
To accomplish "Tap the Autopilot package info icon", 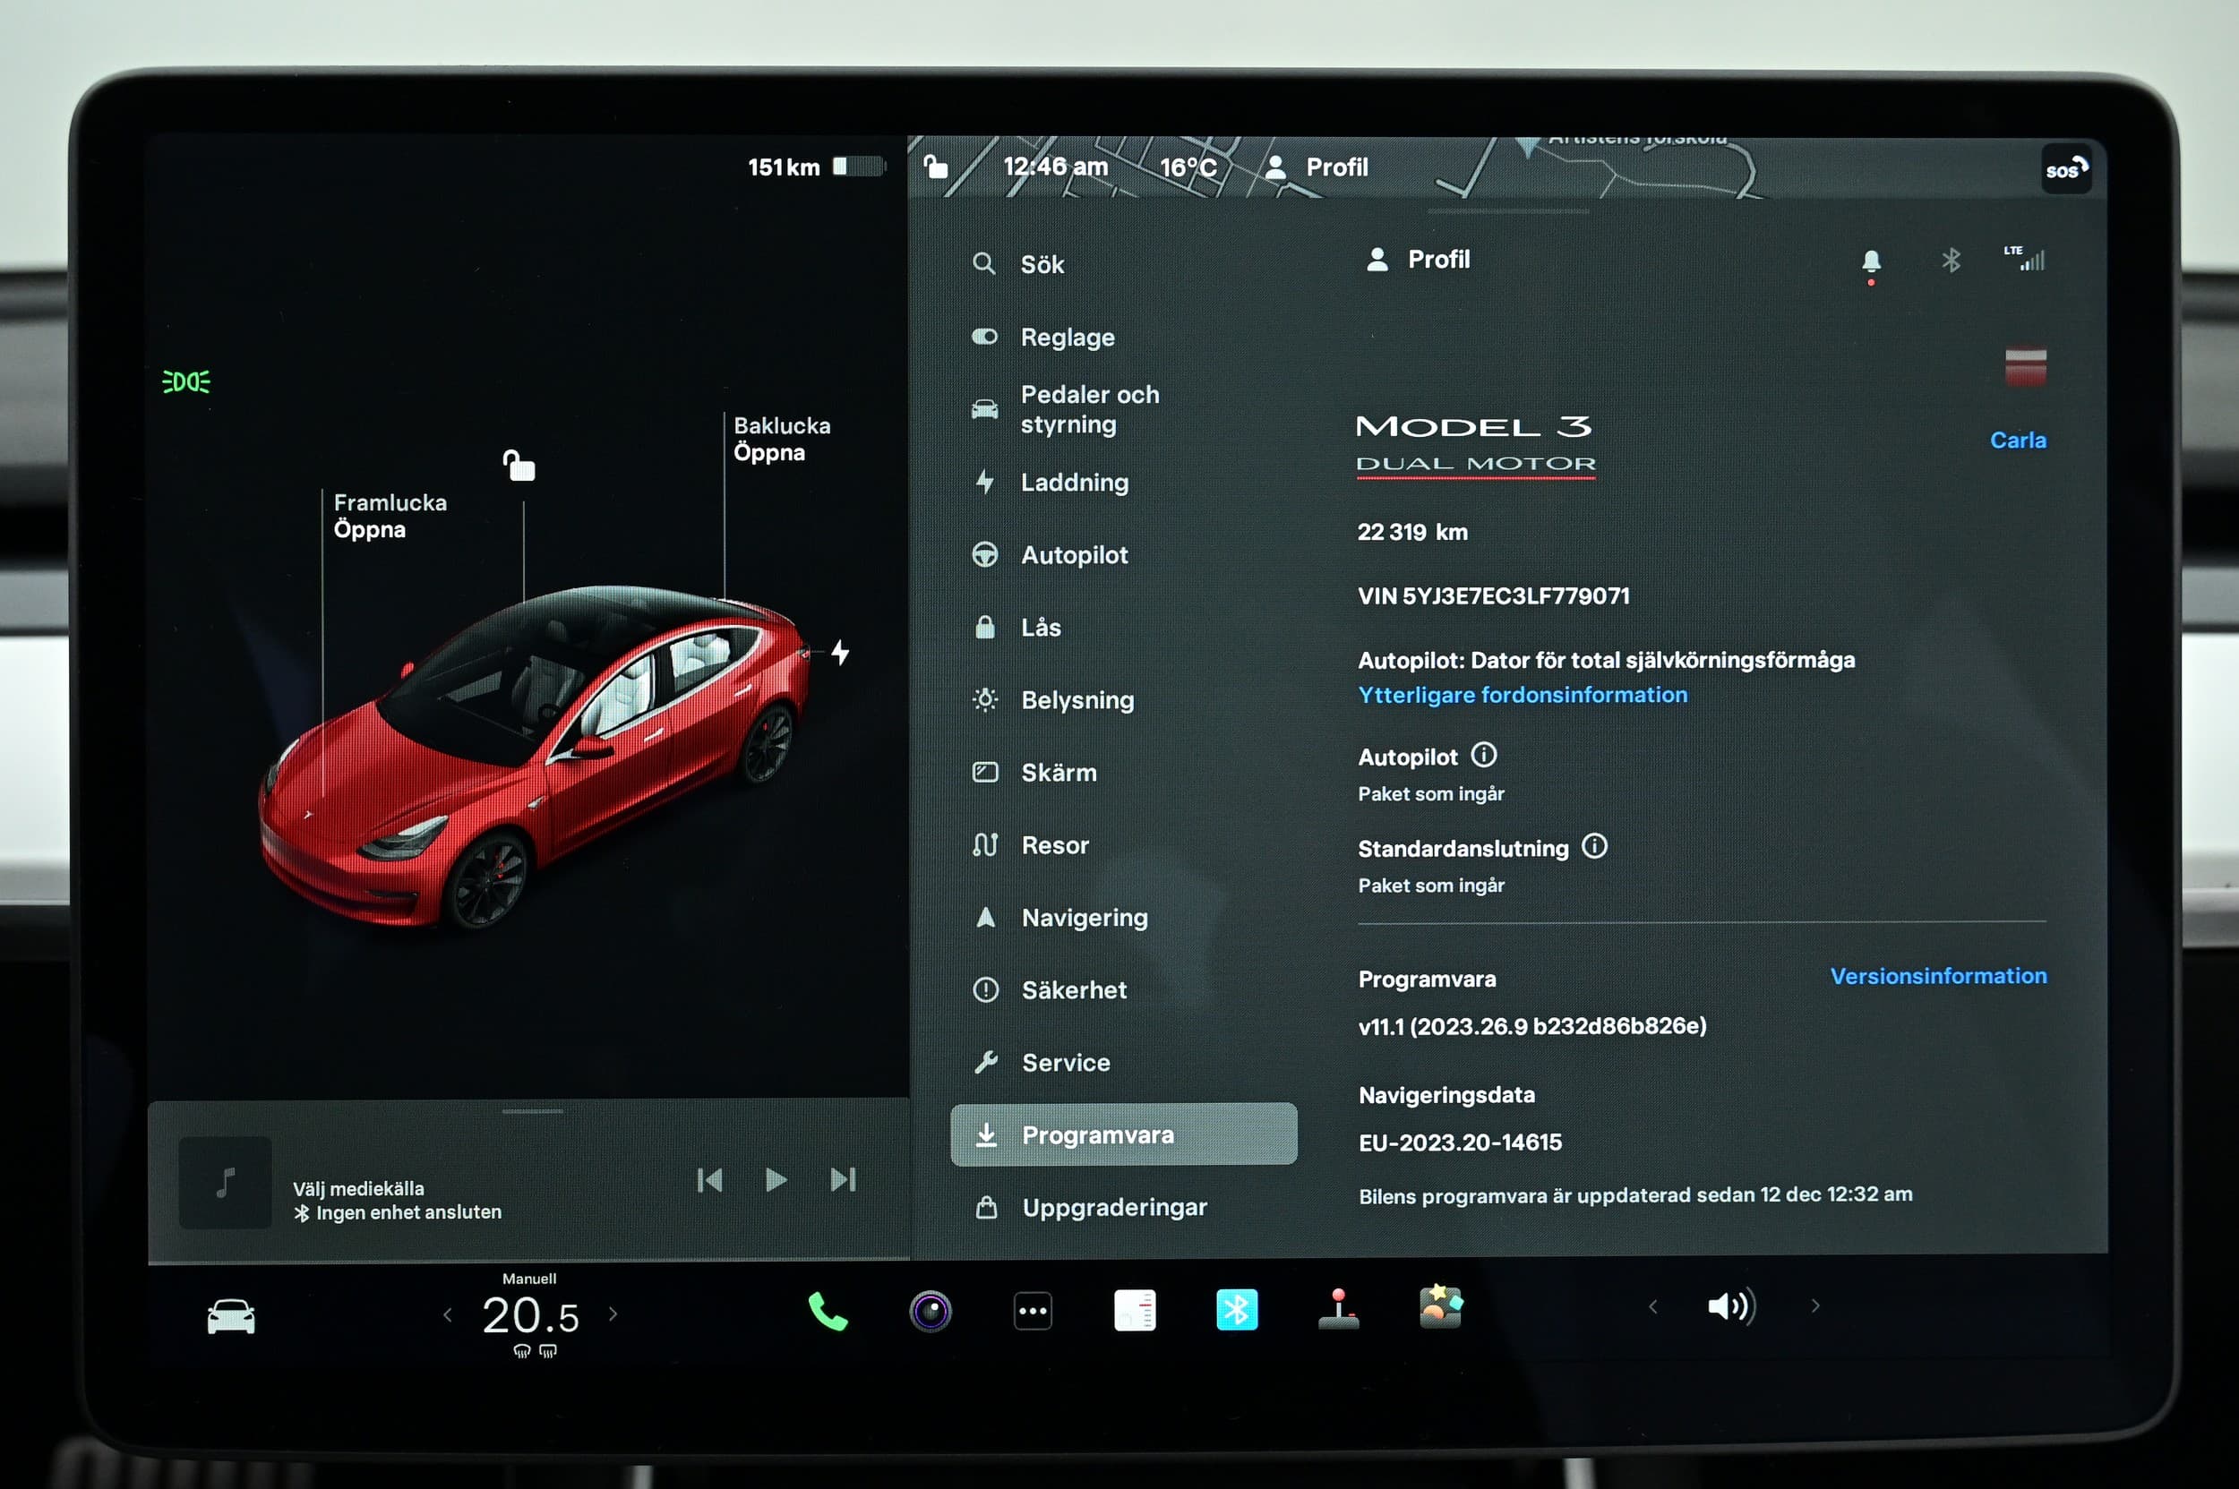I will click(x=1483, y=755).
